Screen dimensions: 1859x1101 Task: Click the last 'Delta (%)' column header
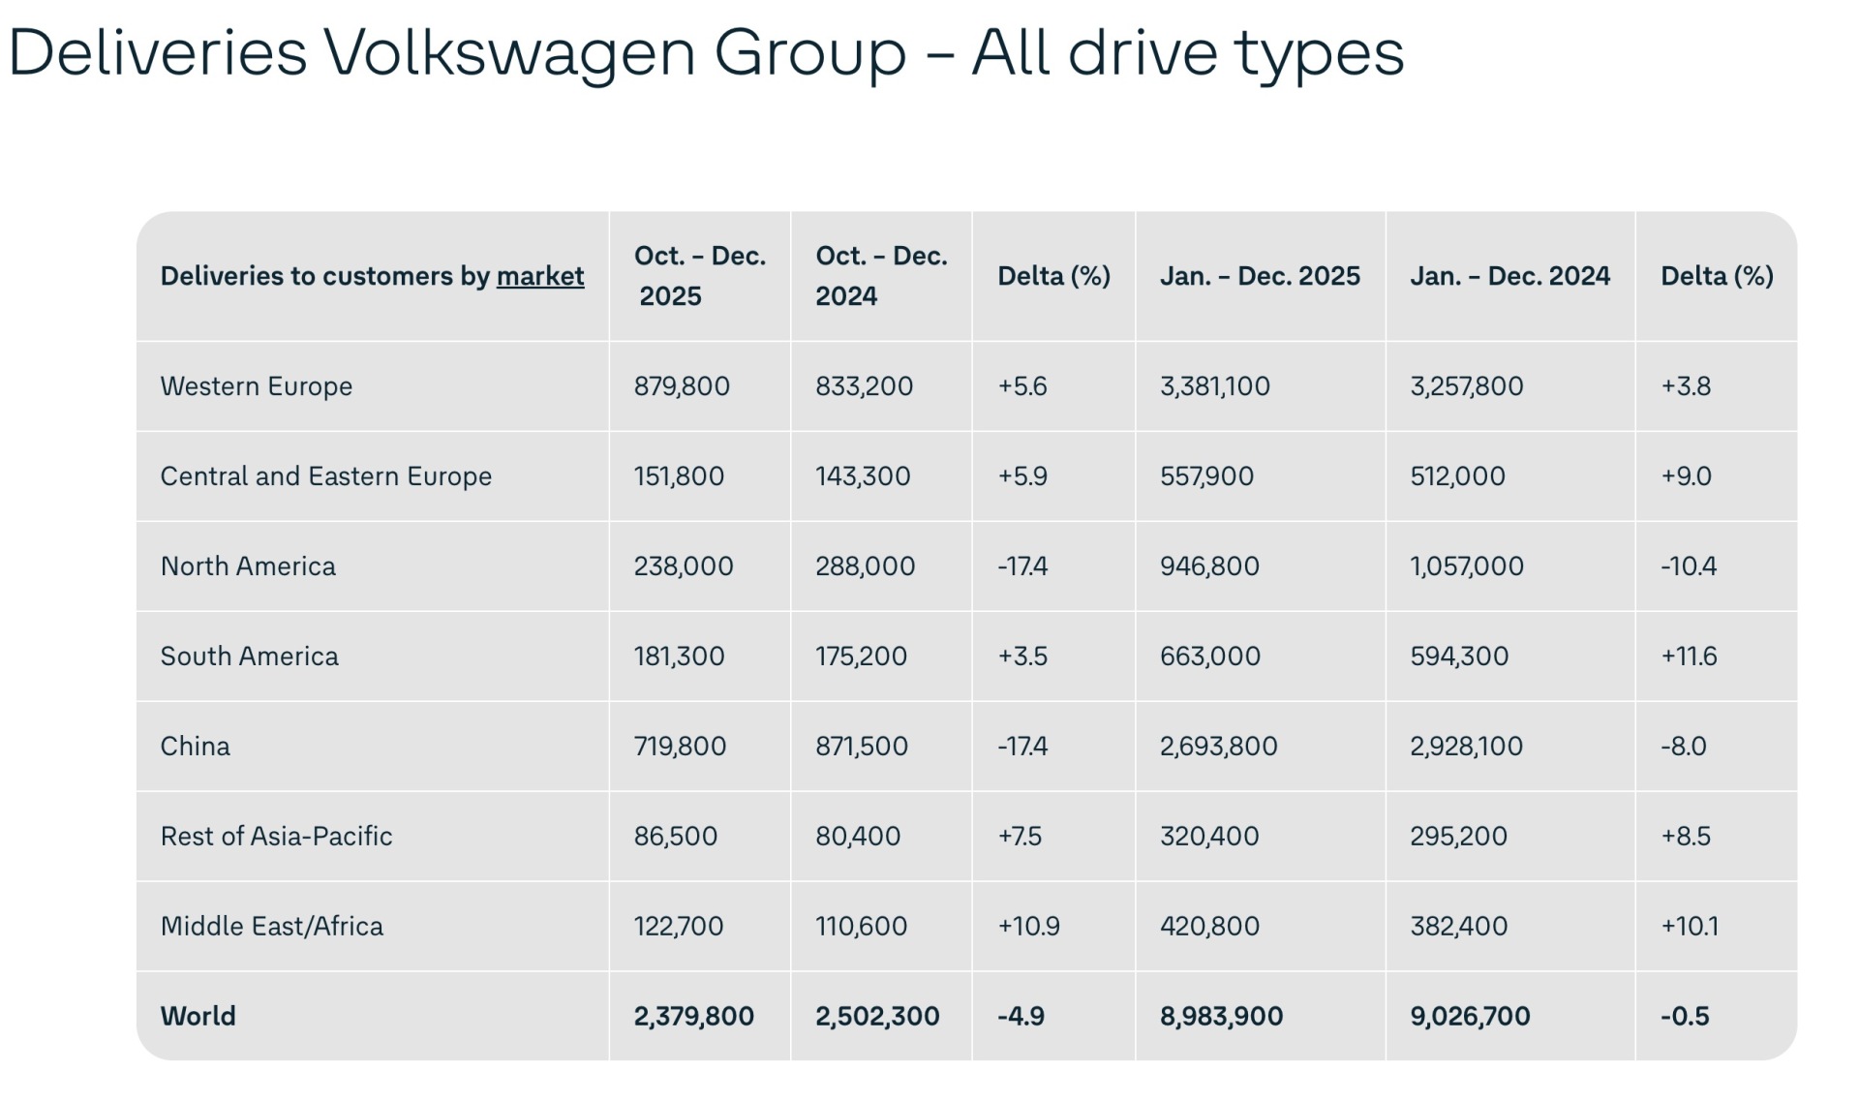point(1716,277)
